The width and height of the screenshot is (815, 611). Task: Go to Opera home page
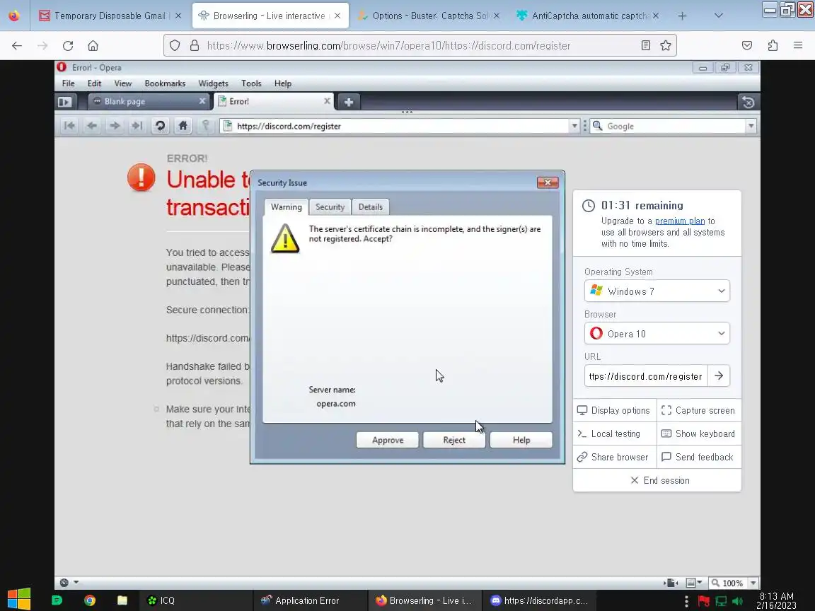[183, 126]
